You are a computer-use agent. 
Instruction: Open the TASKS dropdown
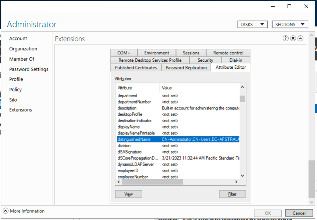tap(252, 24)
